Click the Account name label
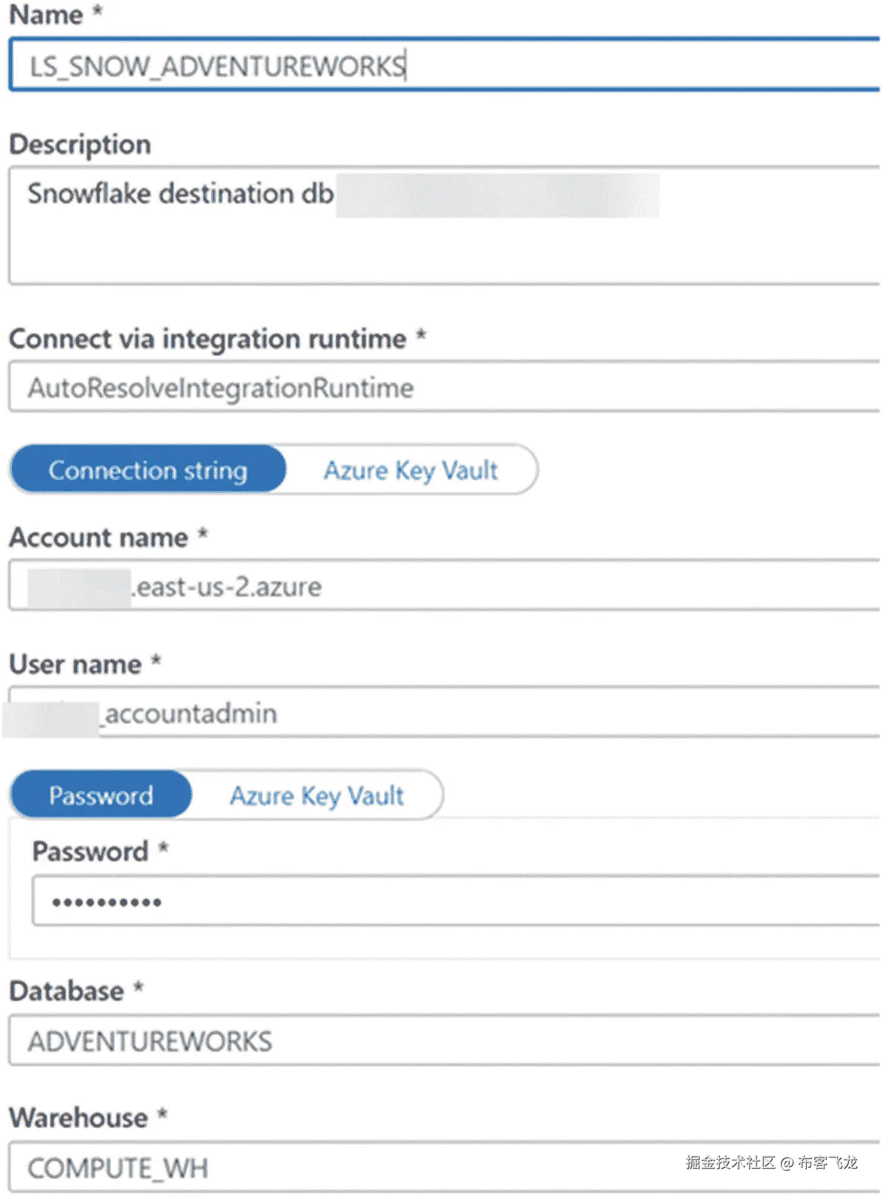884x1197 pixels. (x=99, y=537)
